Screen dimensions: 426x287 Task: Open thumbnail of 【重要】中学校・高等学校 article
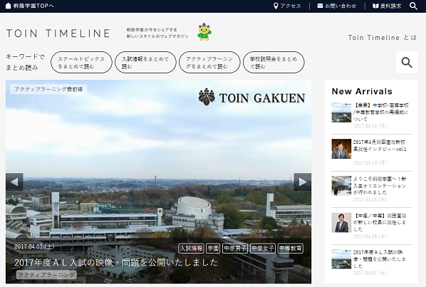(341, 113)
